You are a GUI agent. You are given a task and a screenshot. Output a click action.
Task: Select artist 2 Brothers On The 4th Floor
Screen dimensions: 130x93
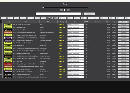click(47, 33)
